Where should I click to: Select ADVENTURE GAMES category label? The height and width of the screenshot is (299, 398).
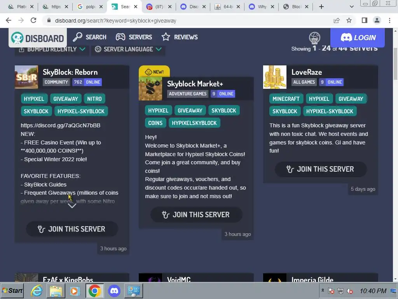click(188, 94)
